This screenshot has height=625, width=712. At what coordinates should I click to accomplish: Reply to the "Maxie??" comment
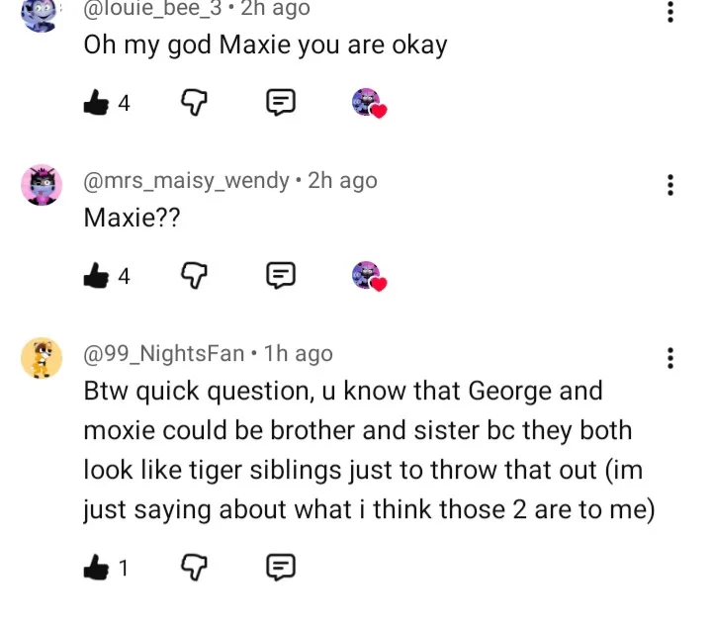[281, 275]
